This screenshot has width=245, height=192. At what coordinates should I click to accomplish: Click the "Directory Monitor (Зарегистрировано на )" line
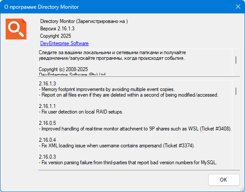coord(84,21)
